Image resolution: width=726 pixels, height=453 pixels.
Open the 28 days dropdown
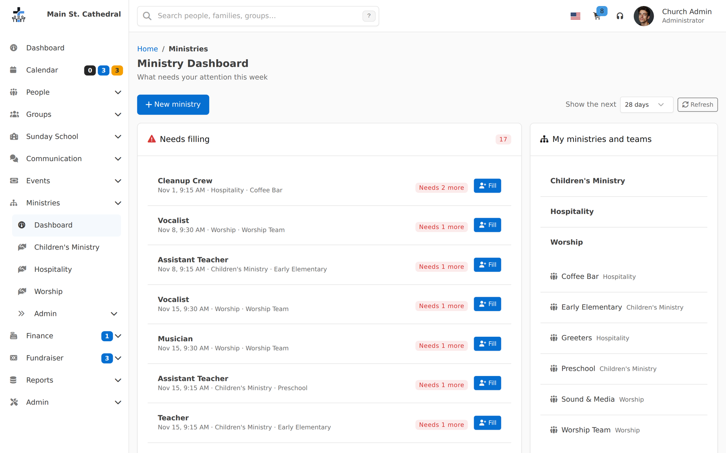click(647, 105)
